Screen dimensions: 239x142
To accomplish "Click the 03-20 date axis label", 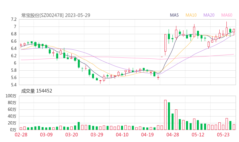I will [72, 135].
